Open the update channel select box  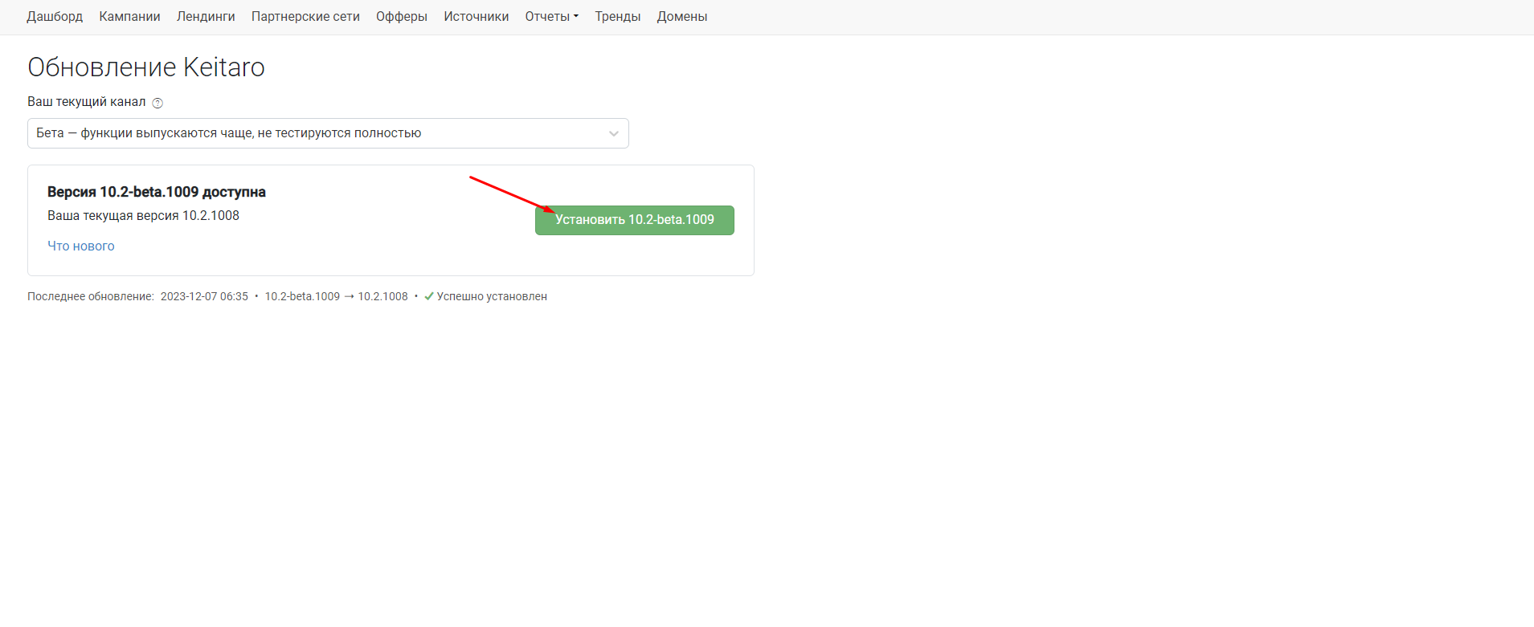[328, 133]
